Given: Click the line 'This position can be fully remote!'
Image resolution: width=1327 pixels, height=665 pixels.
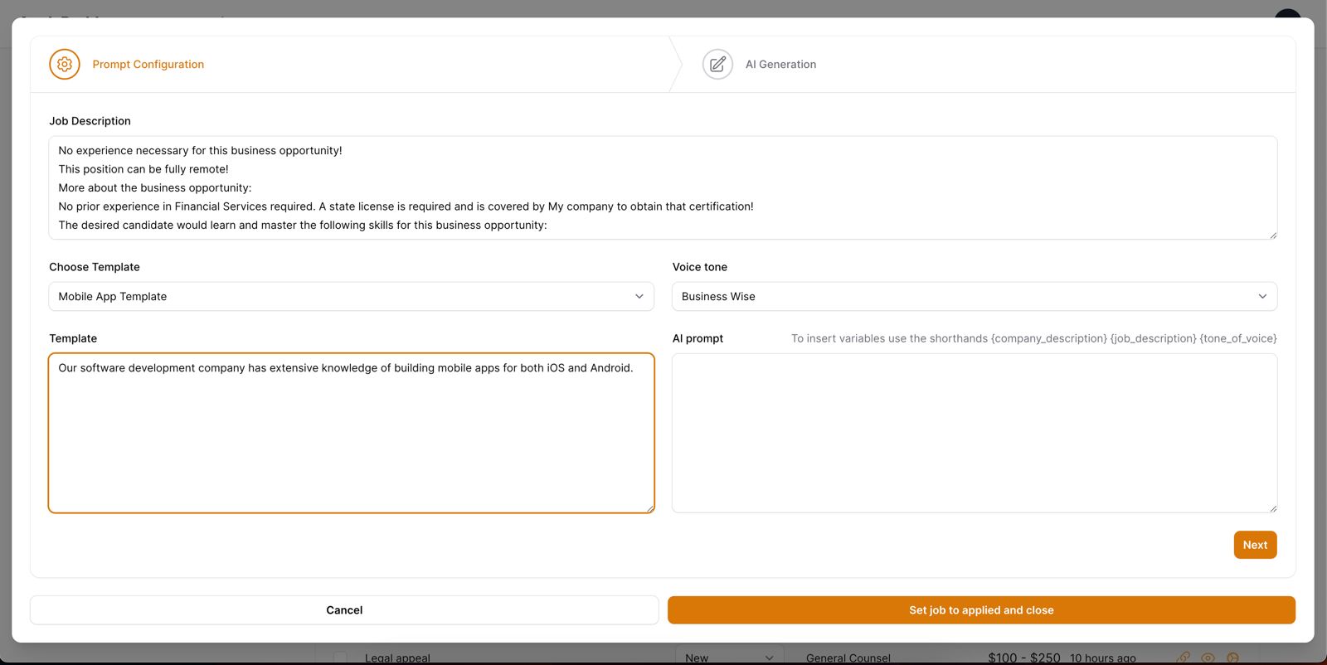Looking at the screenshot, I should [x=143, y=169].
